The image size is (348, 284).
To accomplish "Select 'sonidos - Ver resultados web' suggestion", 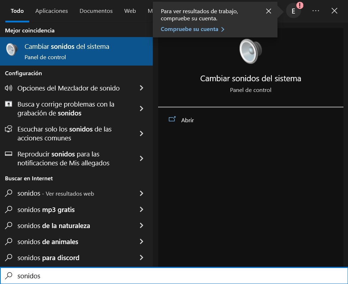I will click(56, 193).
